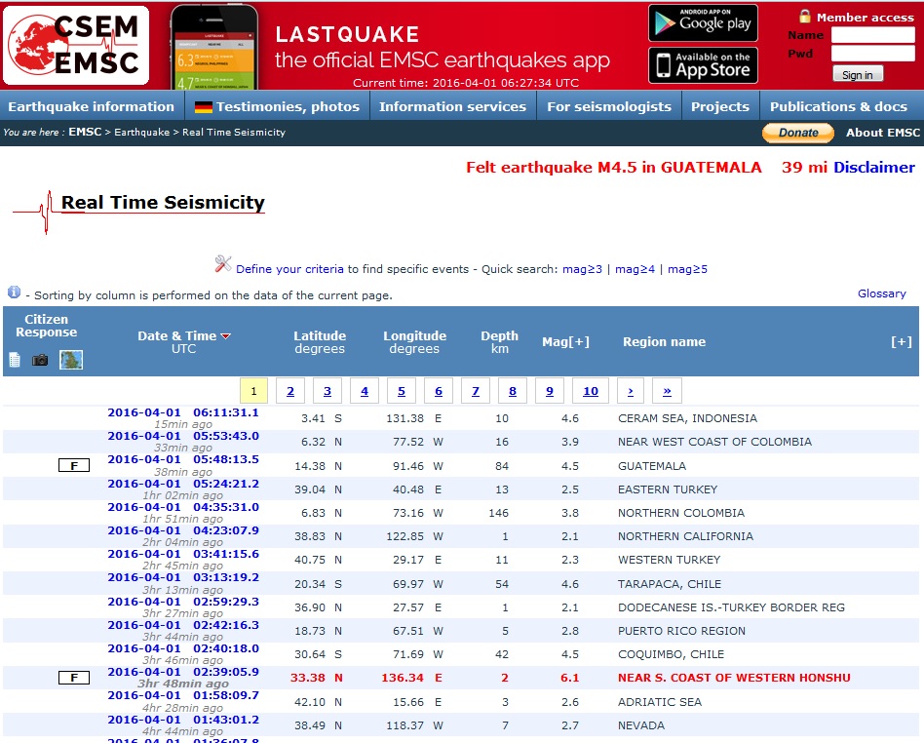Click the LastQuake phone app image
The height and width of the screenshot is (743, 924).
point(214,47)
